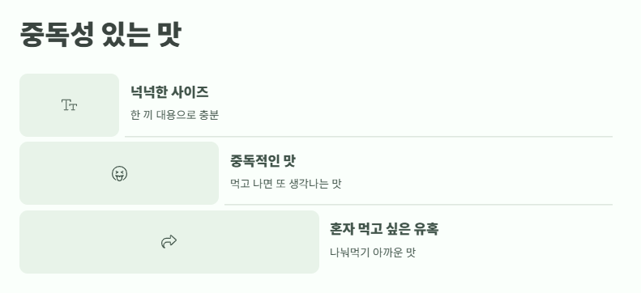Click the divider line below 한 끼 대용으로 충분
Screen dimensions: 641x293
[x=369, y=137]
